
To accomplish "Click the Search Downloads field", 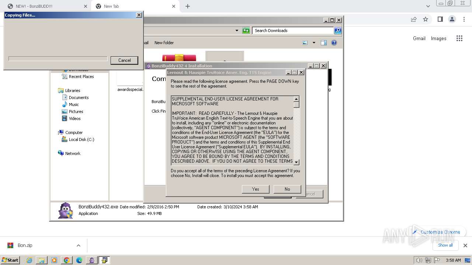I will pyautogui.click(x=293, y=31).
